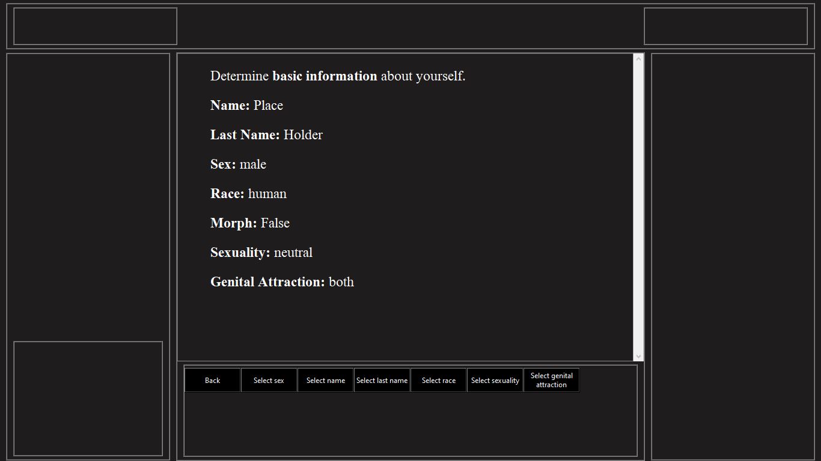Click the Select race button
Image resolution: width=821 pixels, height=461 pixels.
click(x=438, y=380)
